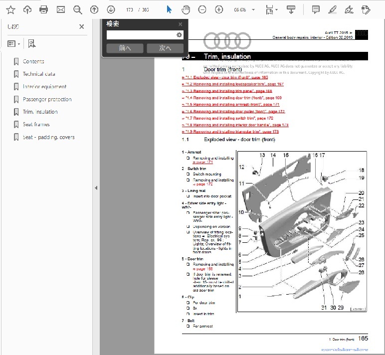This screenshot has width=385, height=355.
Task: Follow page 172 link under Switch trim
Action: point(202,184)
